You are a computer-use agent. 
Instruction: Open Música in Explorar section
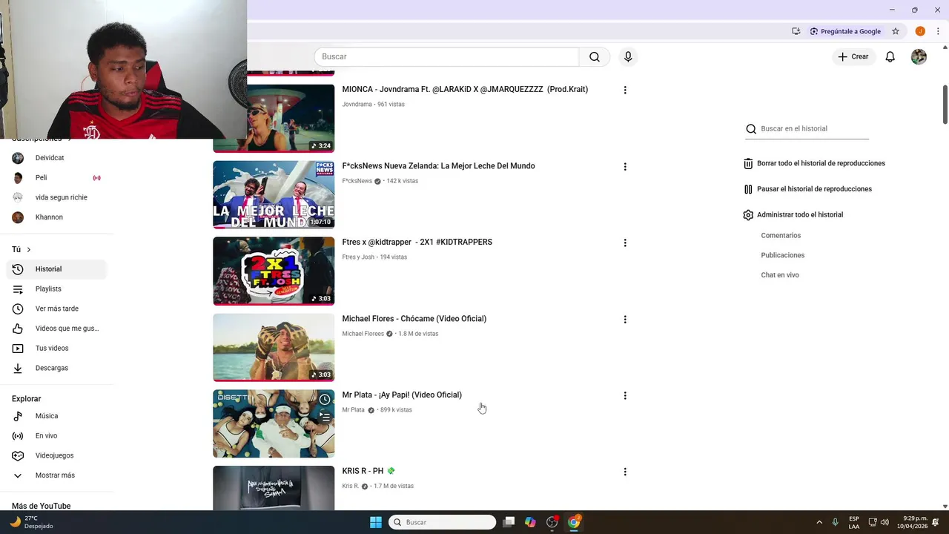point(56,416)
